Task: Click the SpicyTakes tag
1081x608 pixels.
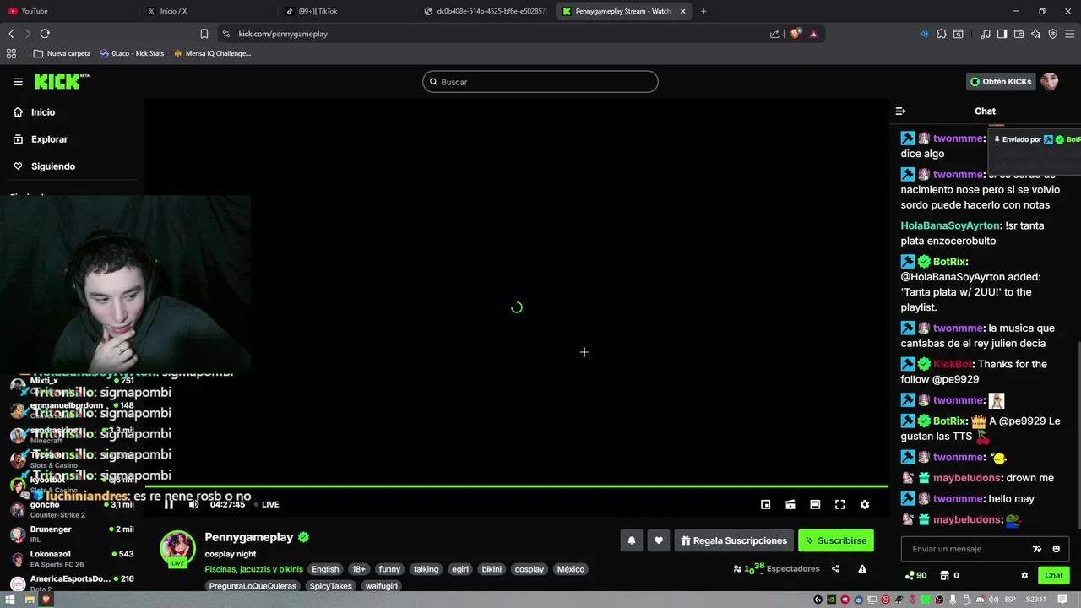Action: pos(331,586)
